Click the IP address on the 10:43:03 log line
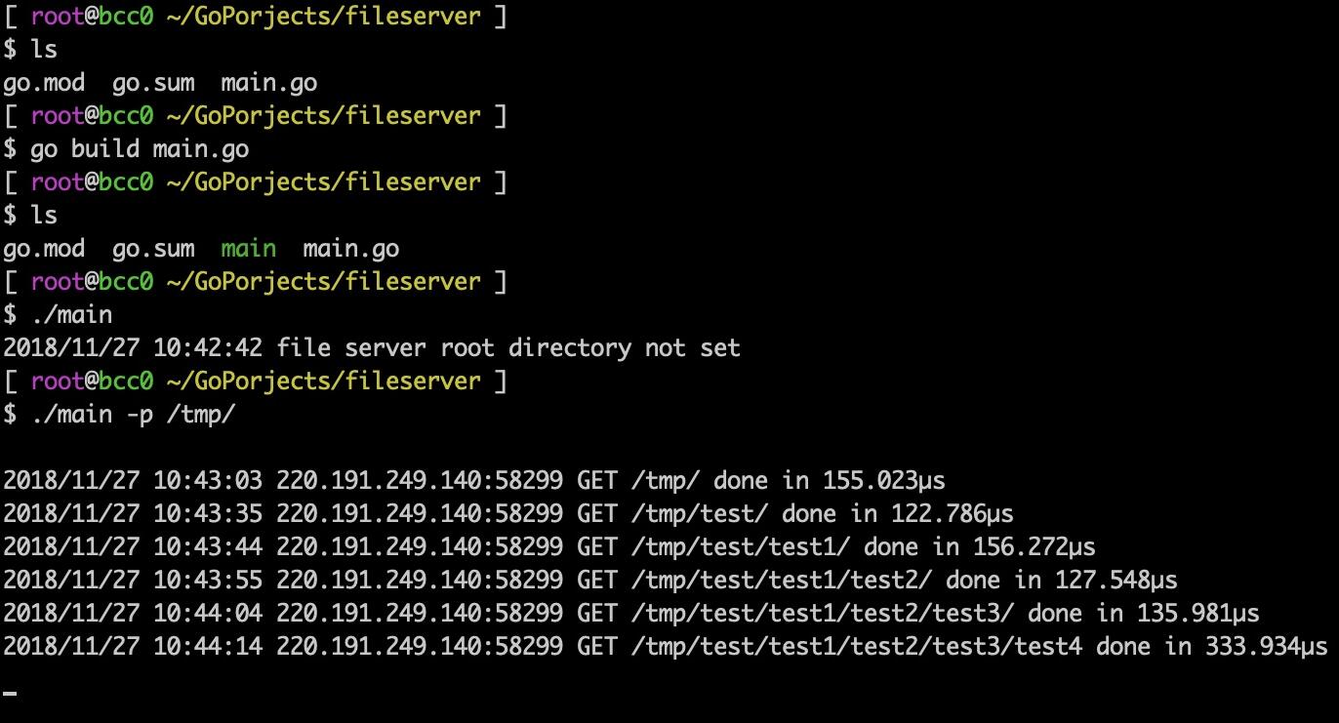This screenshot has height=723, width=1339. pyautogui.click(x=420, y=481)
